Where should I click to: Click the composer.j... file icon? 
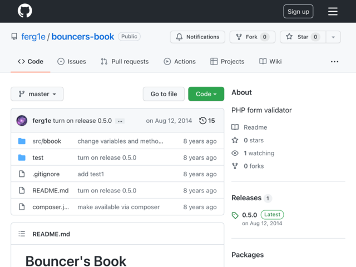(x=22, y=207)
